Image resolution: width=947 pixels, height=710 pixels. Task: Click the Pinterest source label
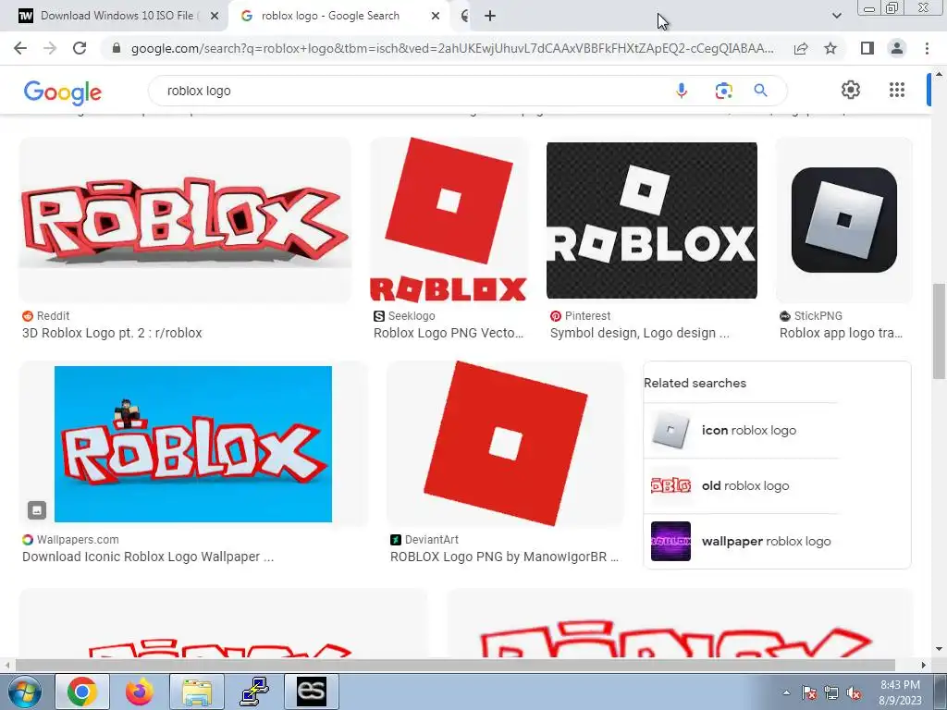coord(581,316)
